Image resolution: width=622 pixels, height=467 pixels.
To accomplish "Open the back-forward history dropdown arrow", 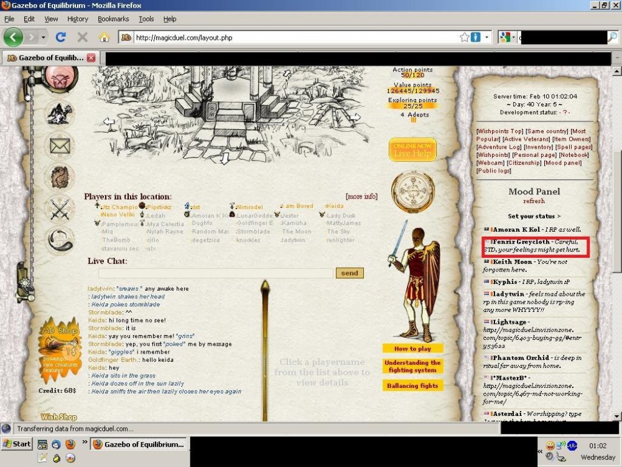I will pos(44,37).
